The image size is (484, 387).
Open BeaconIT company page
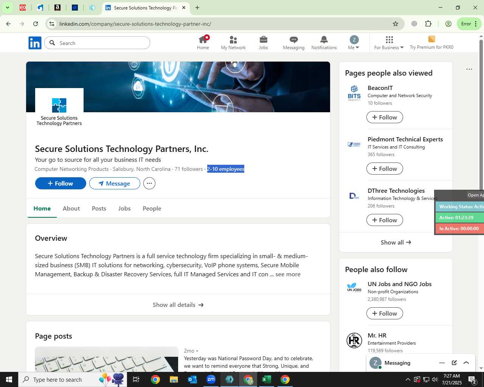(x=380, y=88)
